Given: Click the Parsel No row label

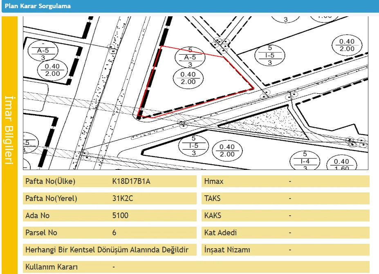Looking at the screenshot, I should click(41, 233).
